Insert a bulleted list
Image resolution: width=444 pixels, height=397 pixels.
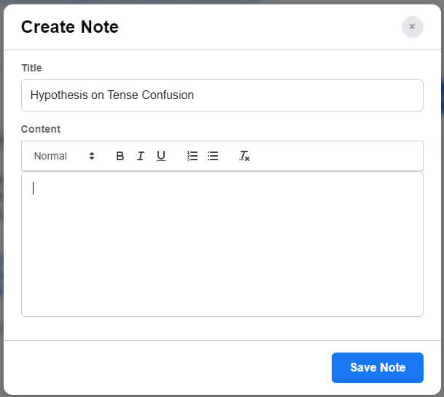coord(213,156)
